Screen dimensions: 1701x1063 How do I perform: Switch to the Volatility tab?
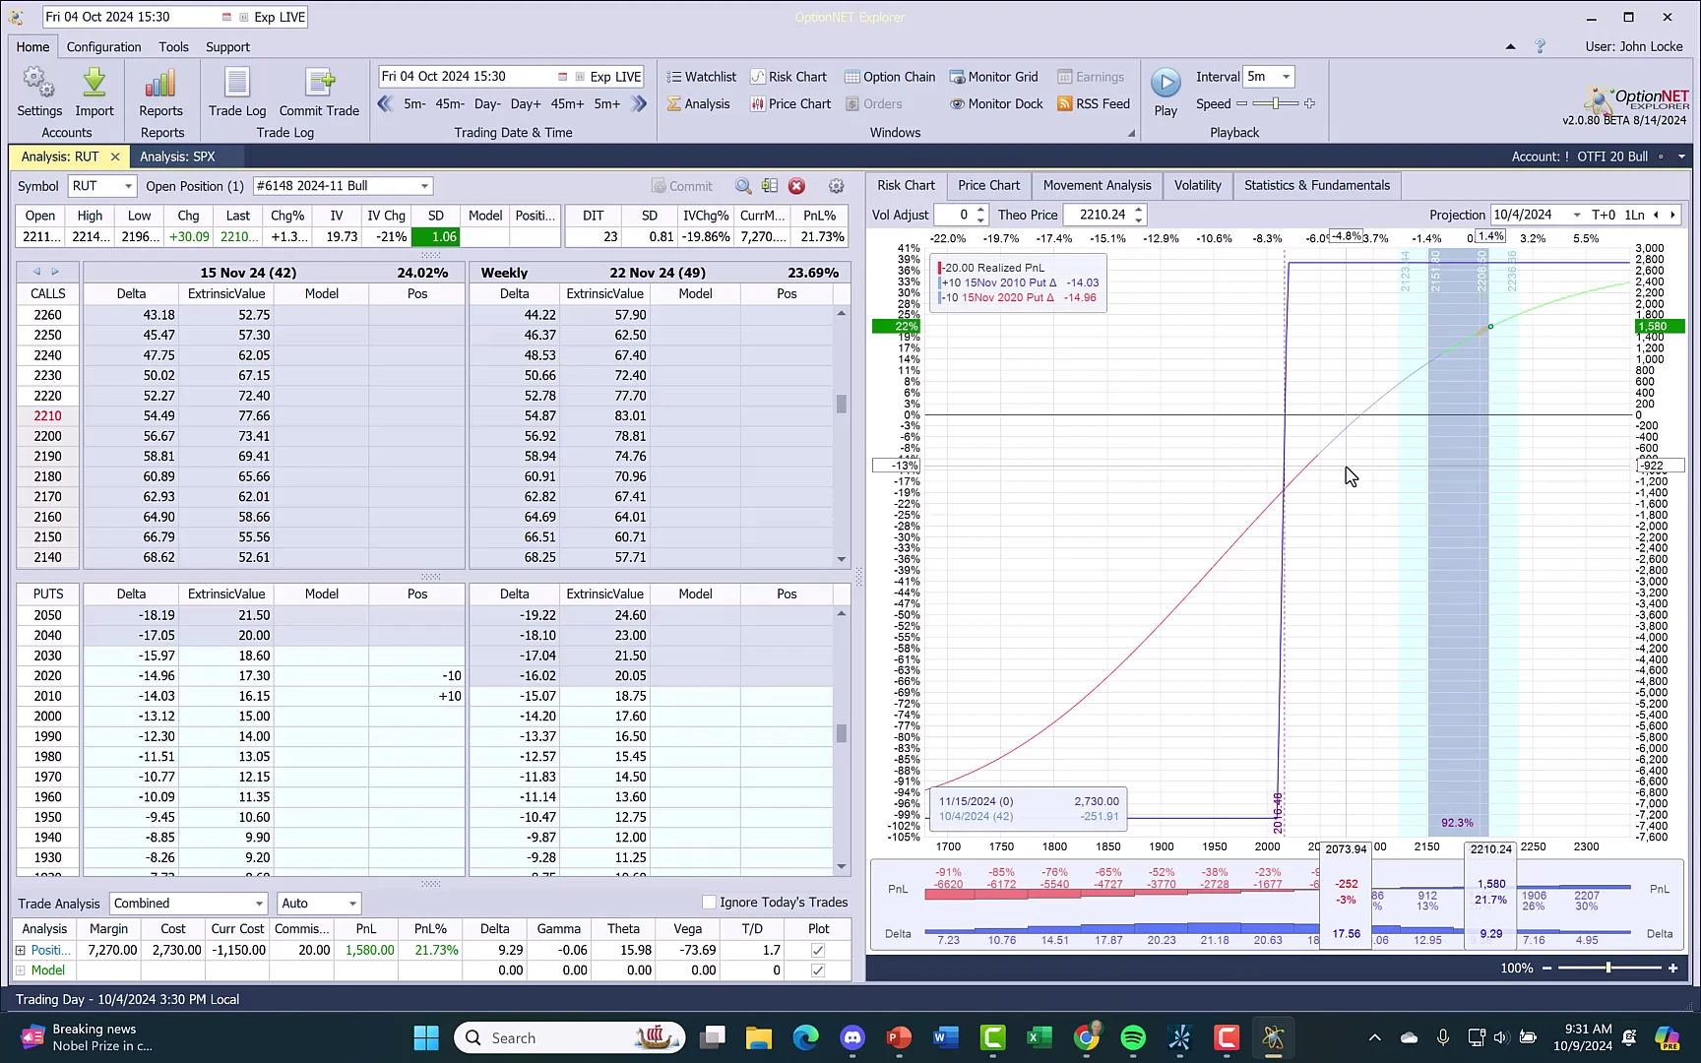click(x=1197, y=185)
